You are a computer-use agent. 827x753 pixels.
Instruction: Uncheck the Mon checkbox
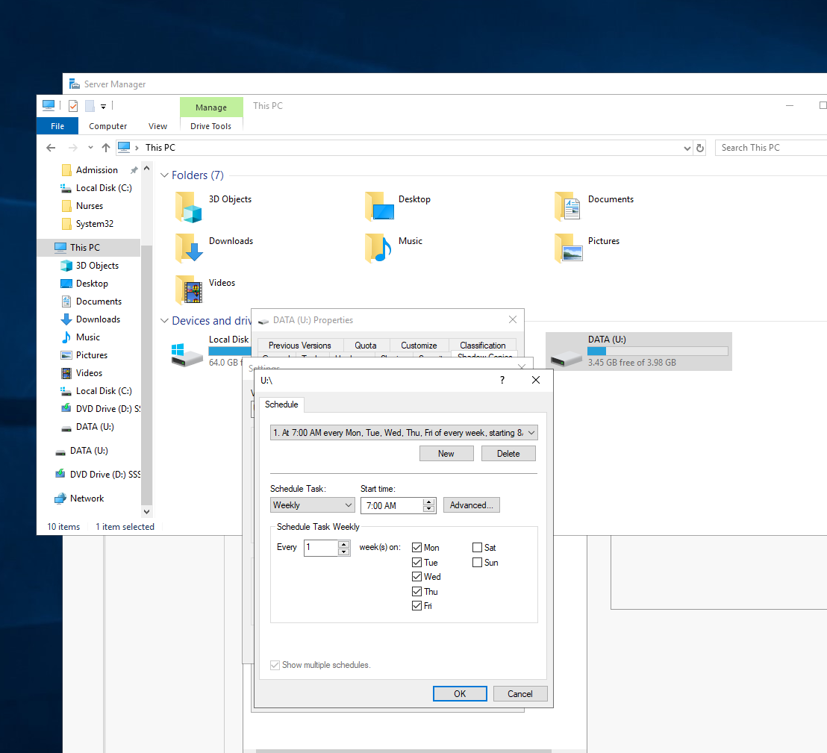[x=416, y=547]
